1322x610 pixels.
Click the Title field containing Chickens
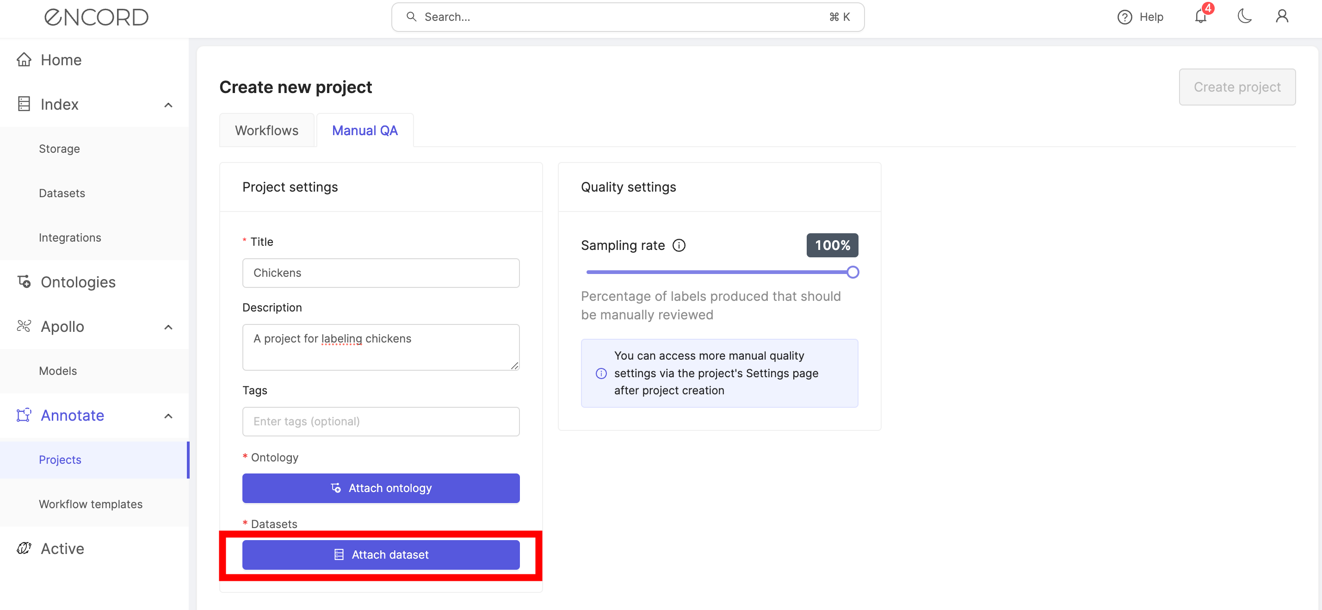[381, 273]
